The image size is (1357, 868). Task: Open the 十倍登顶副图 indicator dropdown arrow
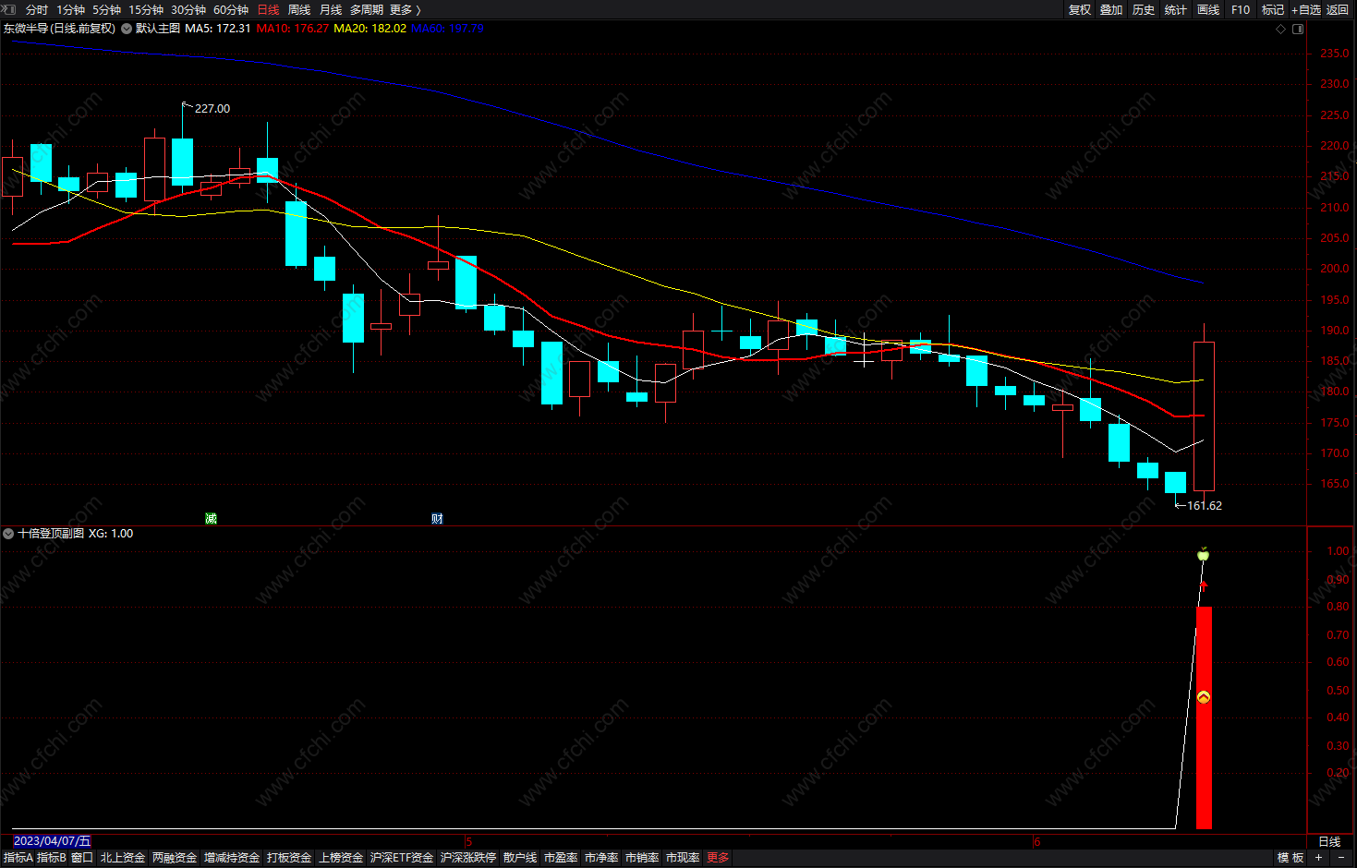coord(8,534)
